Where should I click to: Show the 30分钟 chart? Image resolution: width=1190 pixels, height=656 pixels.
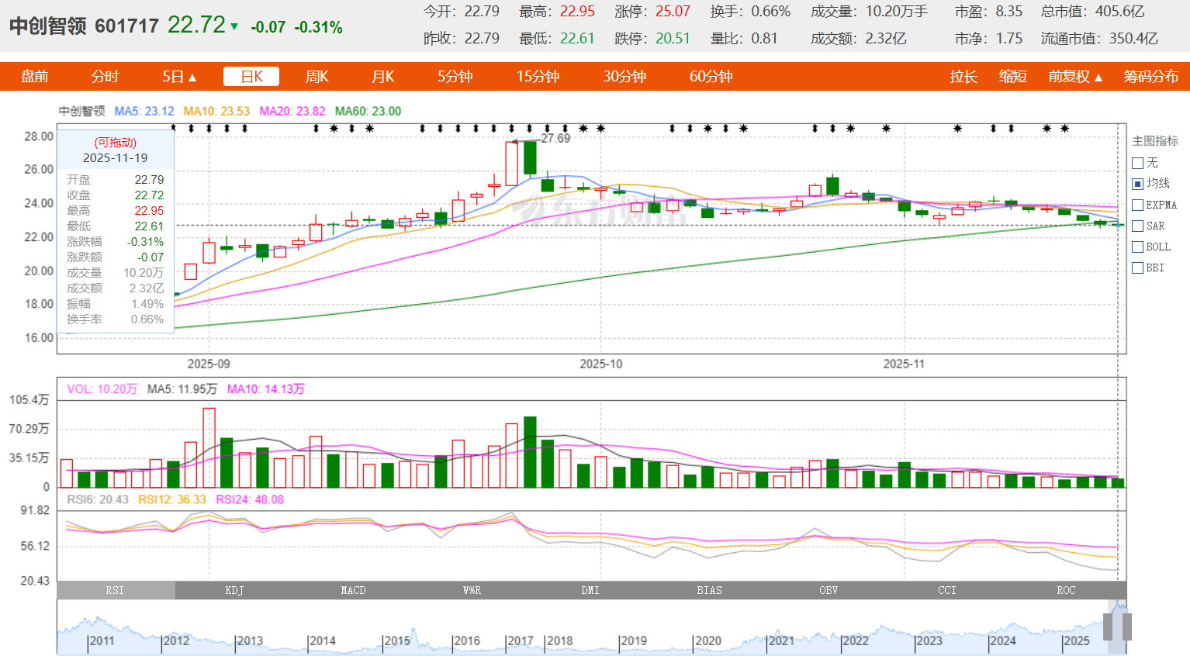click(624, 77)
